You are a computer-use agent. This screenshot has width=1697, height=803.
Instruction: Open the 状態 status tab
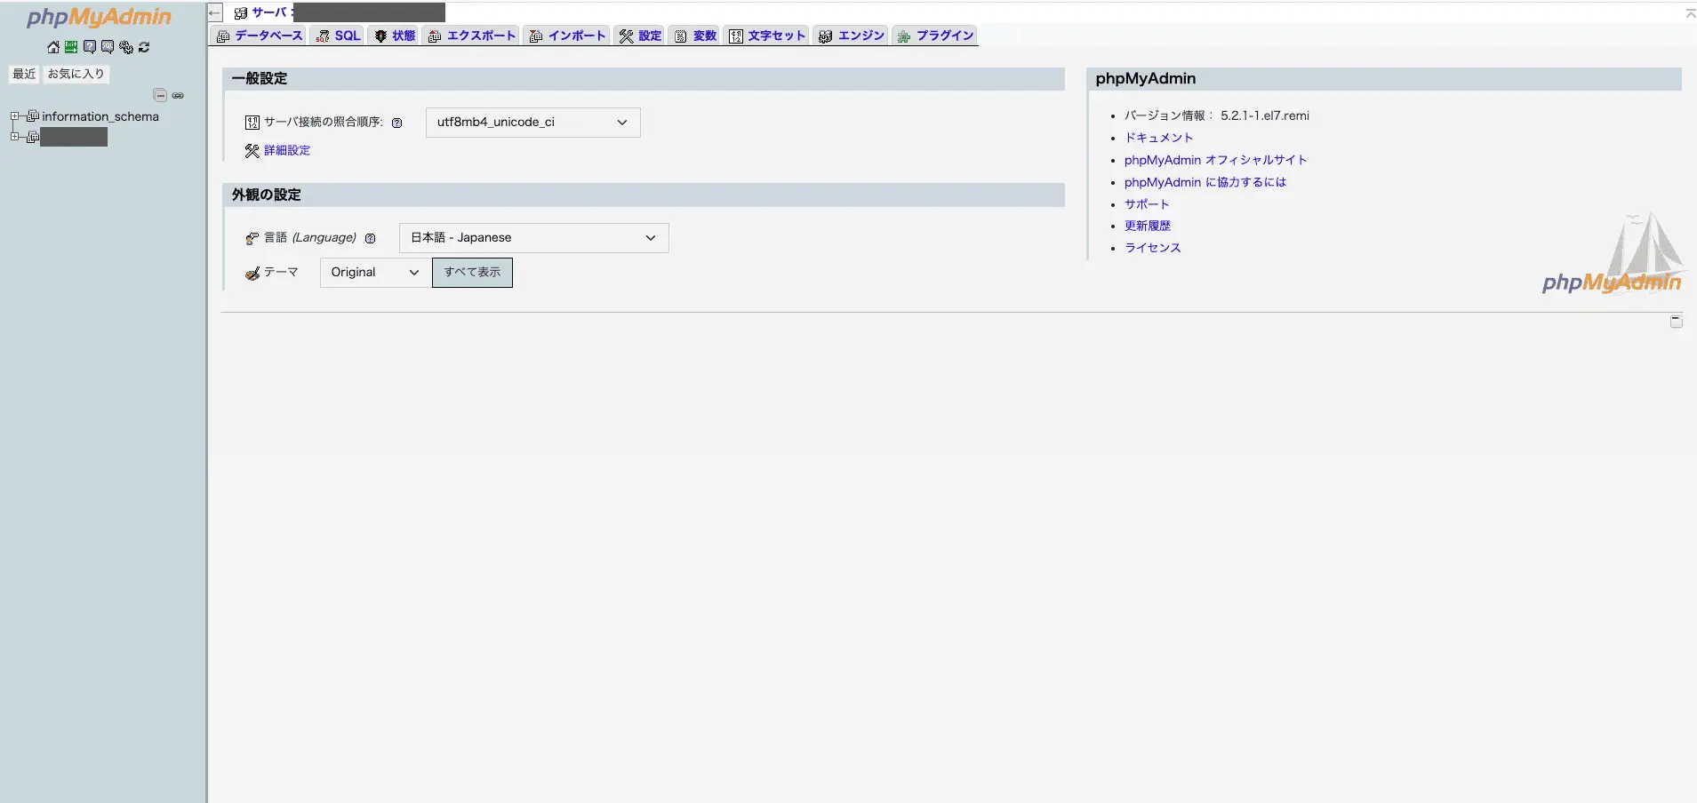pos(395,36)
